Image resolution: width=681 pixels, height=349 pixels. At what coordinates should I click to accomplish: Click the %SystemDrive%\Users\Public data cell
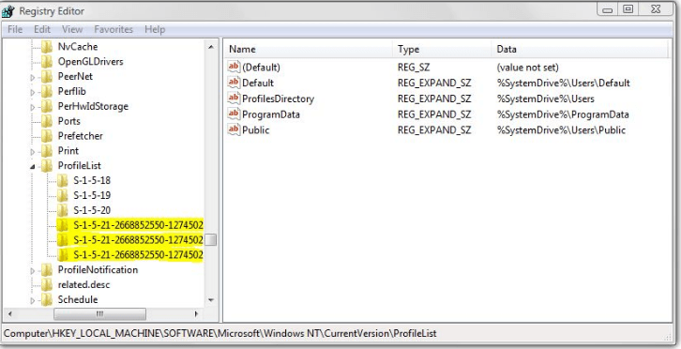click(x=561, y=130)
